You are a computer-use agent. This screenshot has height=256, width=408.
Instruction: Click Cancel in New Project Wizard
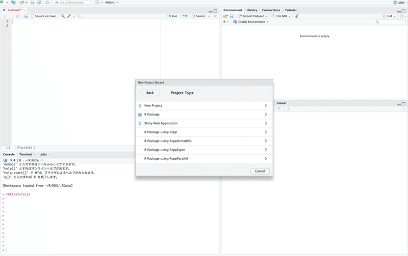click(x=260, y=171)
